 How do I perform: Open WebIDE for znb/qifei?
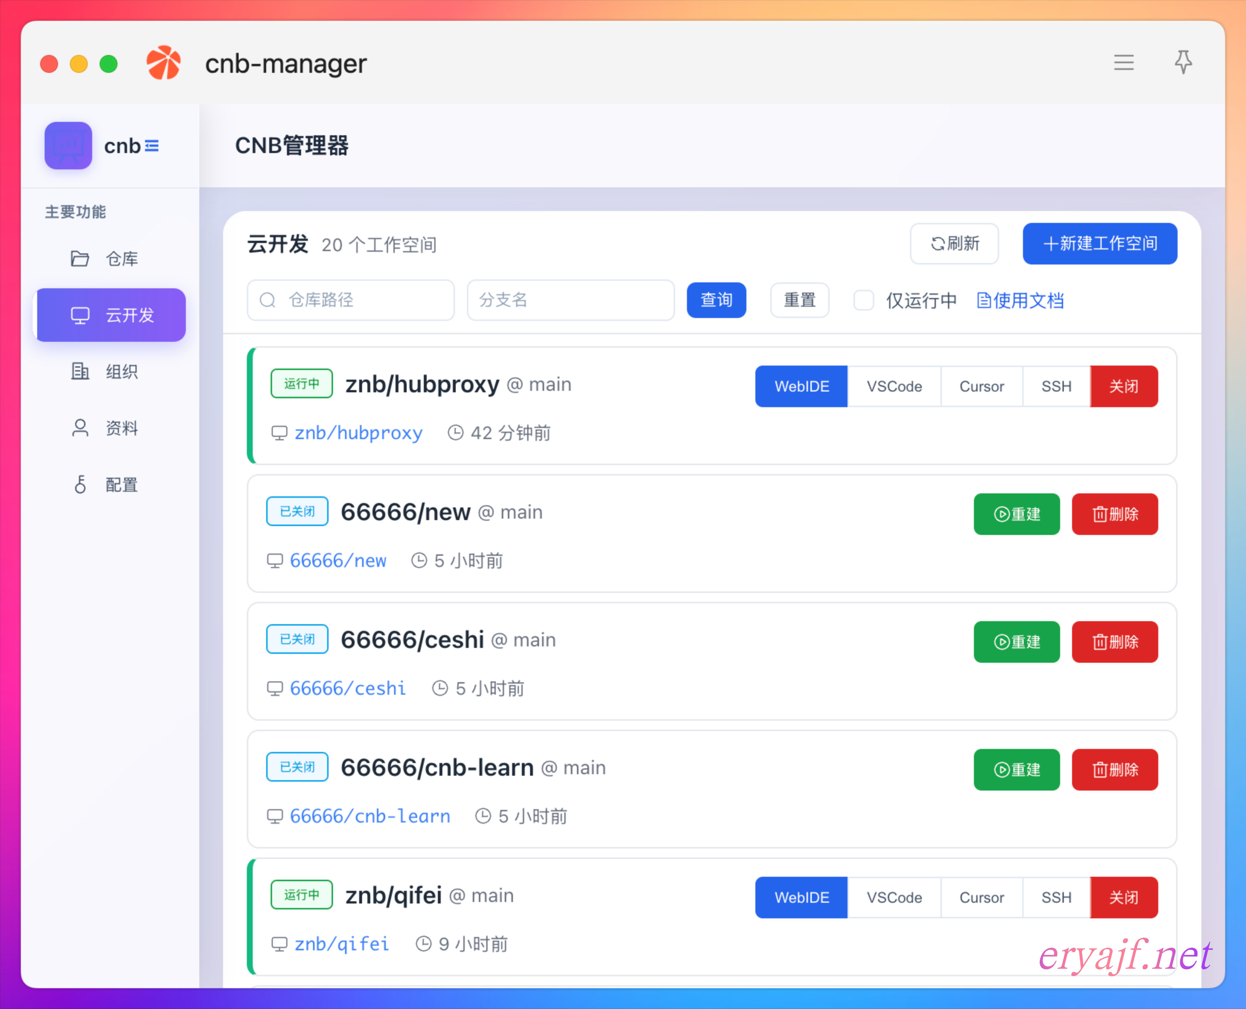[801, 898]
